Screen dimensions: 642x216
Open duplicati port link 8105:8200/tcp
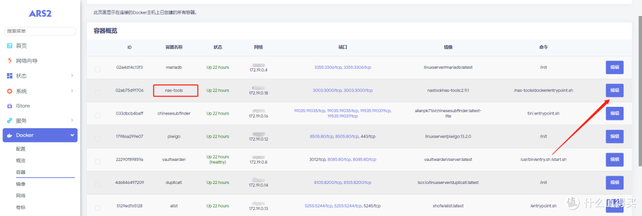point(328,182)
